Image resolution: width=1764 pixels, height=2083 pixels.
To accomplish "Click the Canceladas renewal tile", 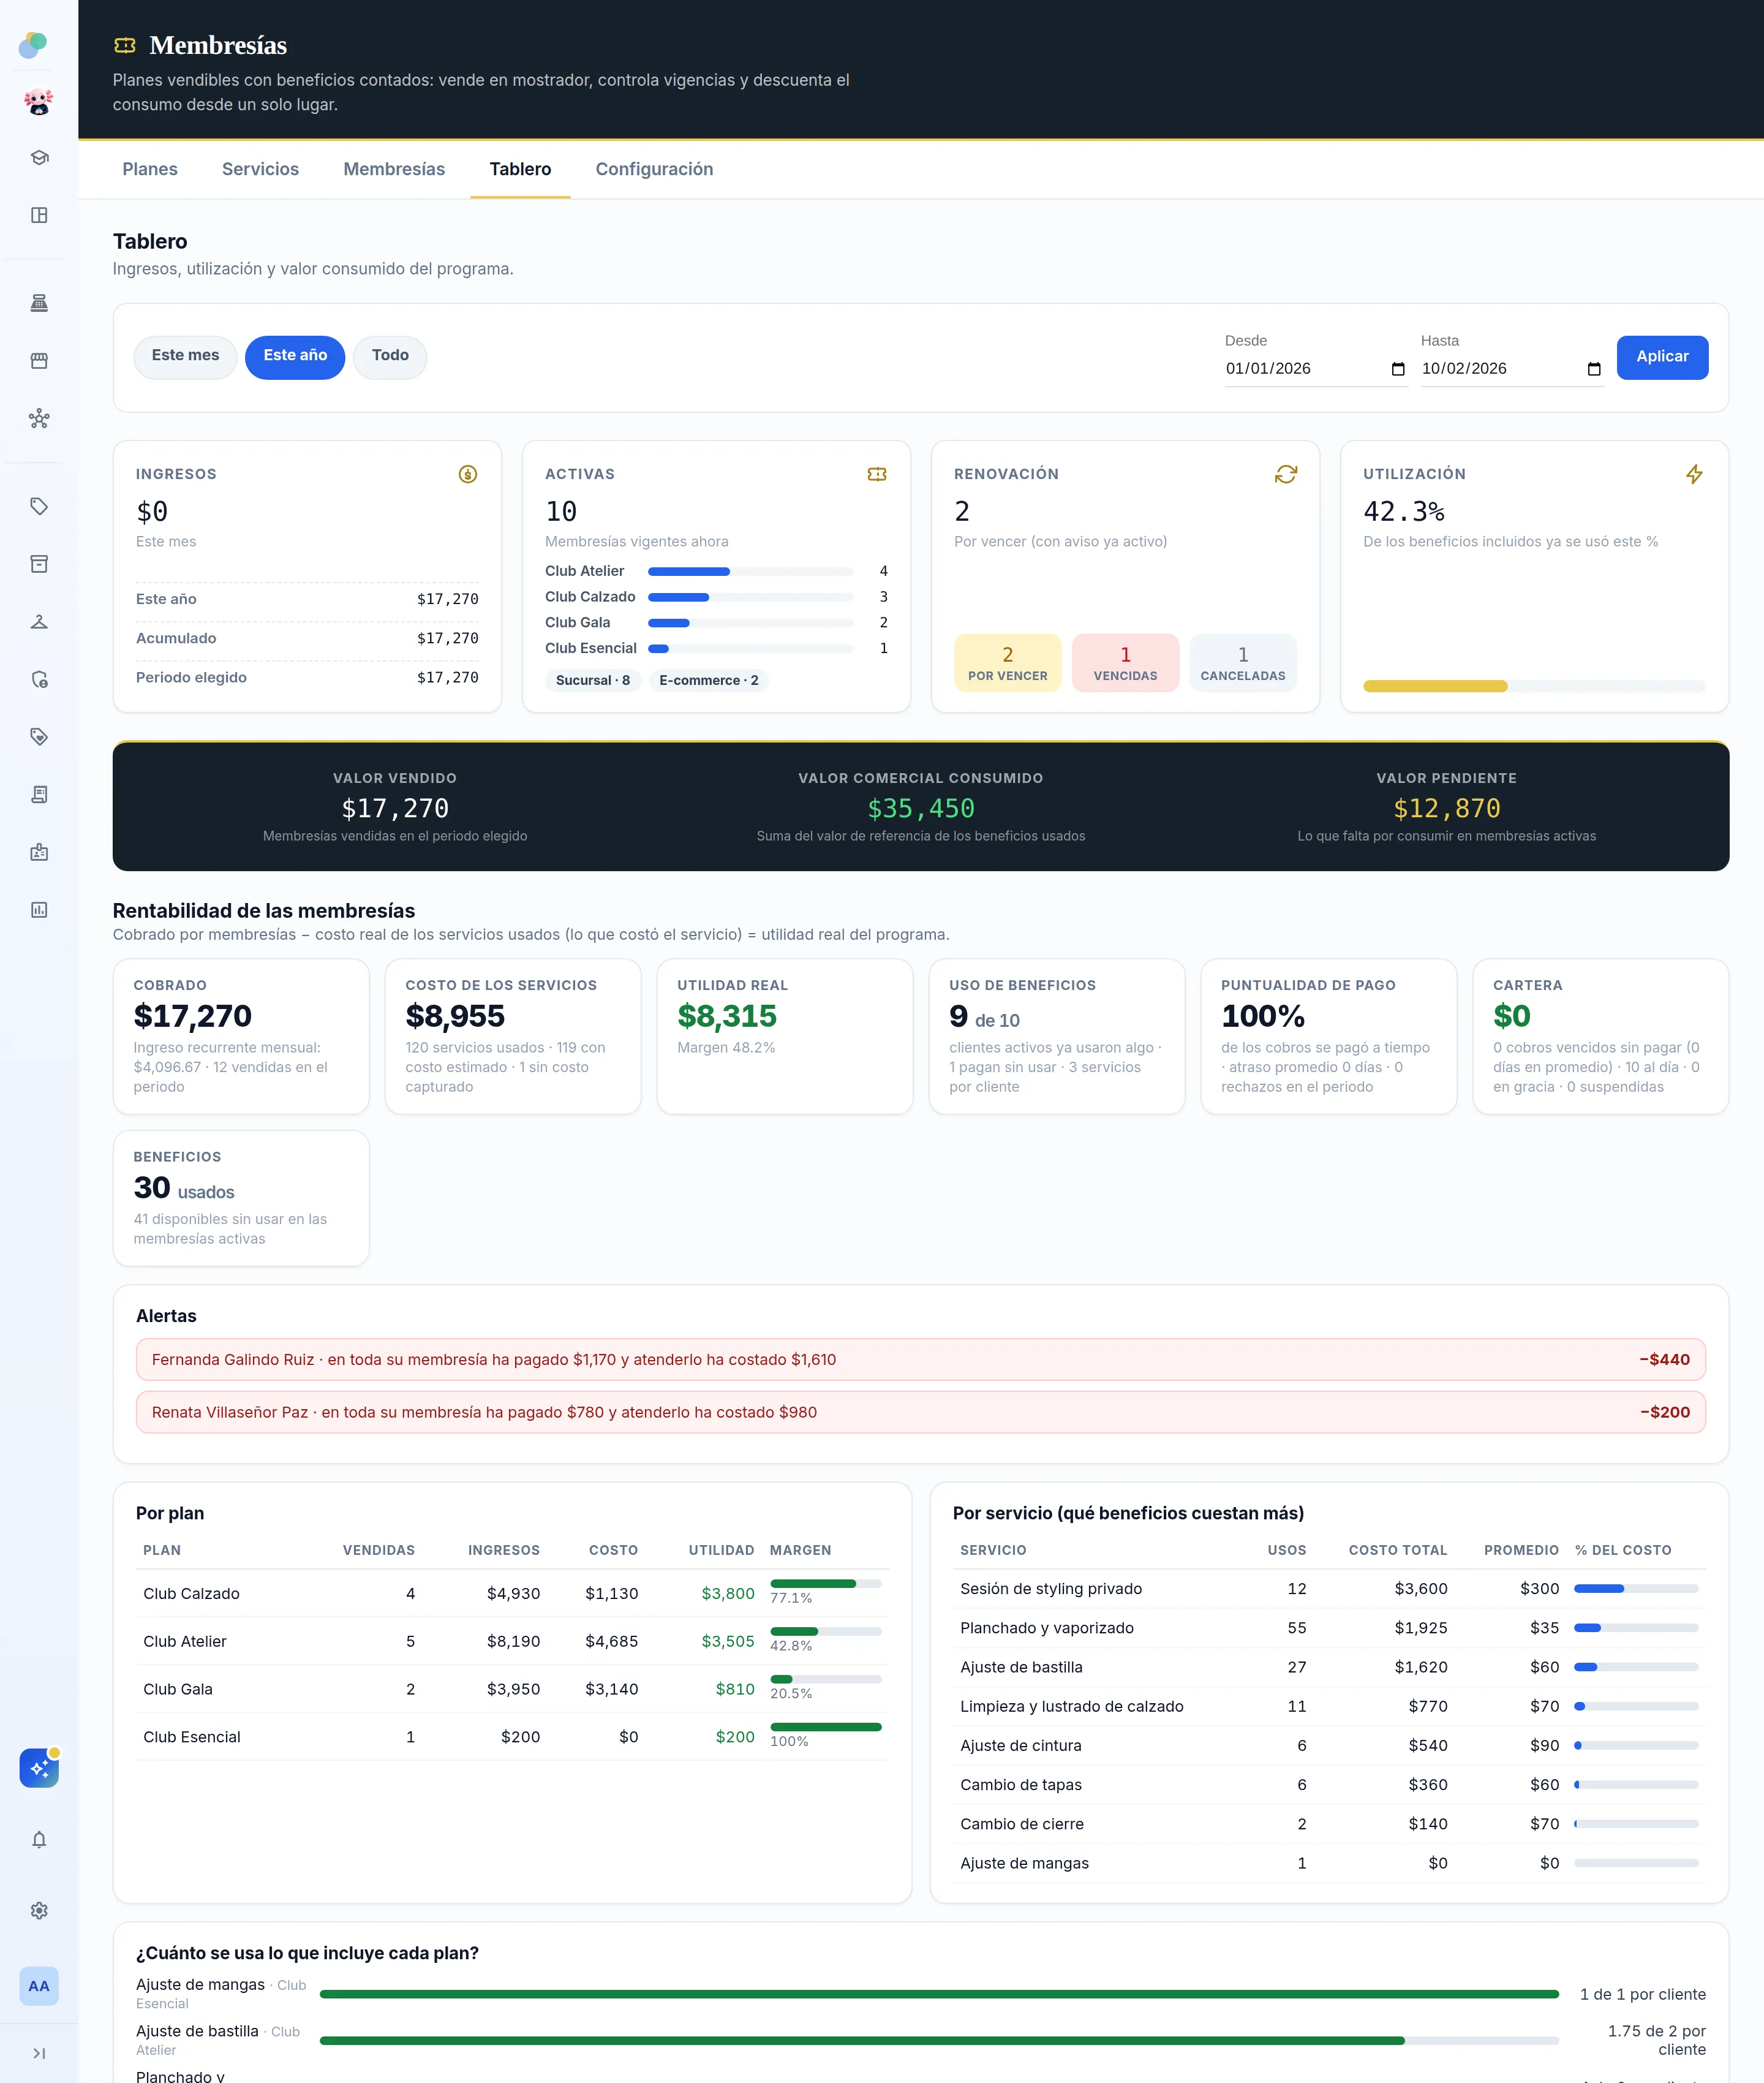I will pyautogui.click(x=1243, y=663).
